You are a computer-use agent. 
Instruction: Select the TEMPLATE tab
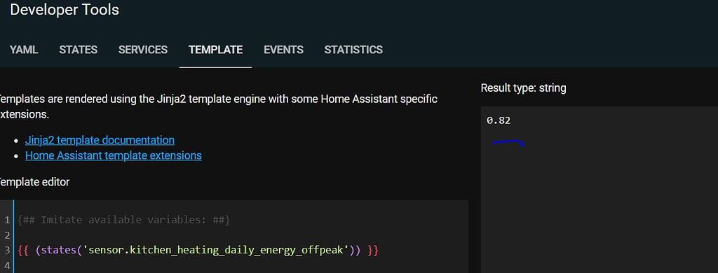216,50
